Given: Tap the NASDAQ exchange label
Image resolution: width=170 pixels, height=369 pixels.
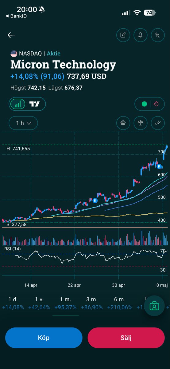Looking at the screenshot, I should point(30,54).
